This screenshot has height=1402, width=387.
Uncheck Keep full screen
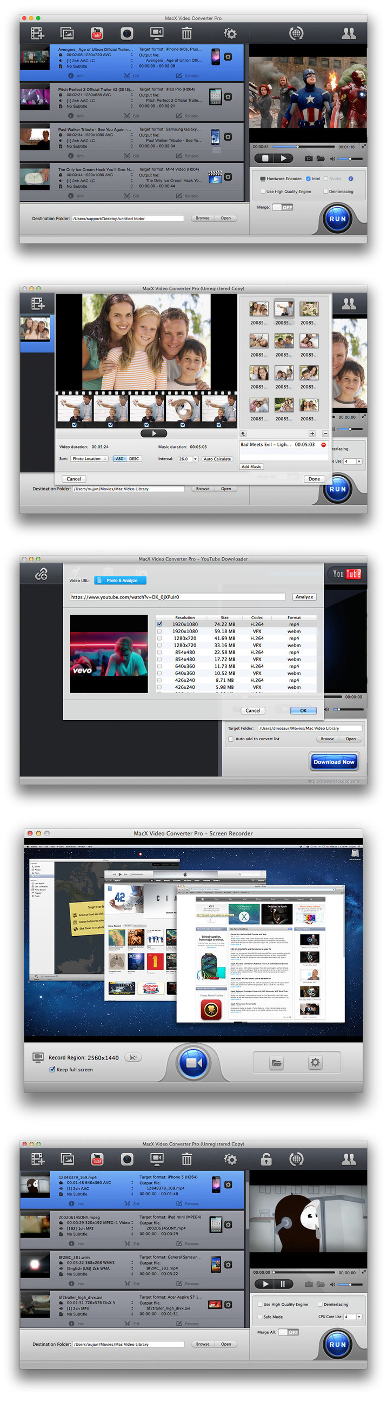coord(52,1069)
